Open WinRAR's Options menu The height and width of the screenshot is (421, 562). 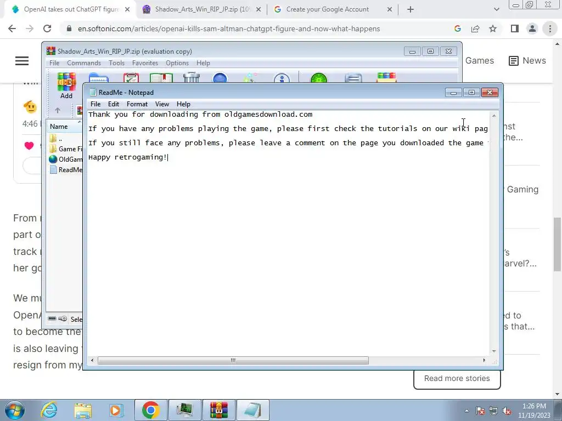pyautogui.click(x=177, y=63)
